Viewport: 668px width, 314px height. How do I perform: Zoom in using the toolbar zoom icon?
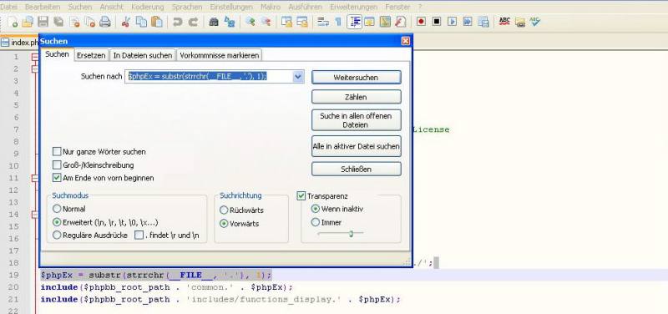point(250,22)
